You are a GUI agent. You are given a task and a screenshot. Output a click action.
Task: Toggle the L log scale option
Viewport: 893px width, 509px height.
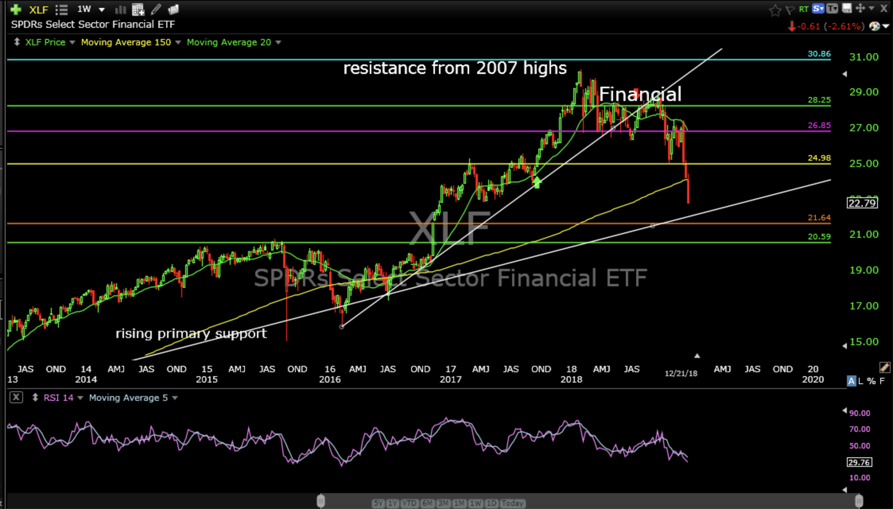861,381
